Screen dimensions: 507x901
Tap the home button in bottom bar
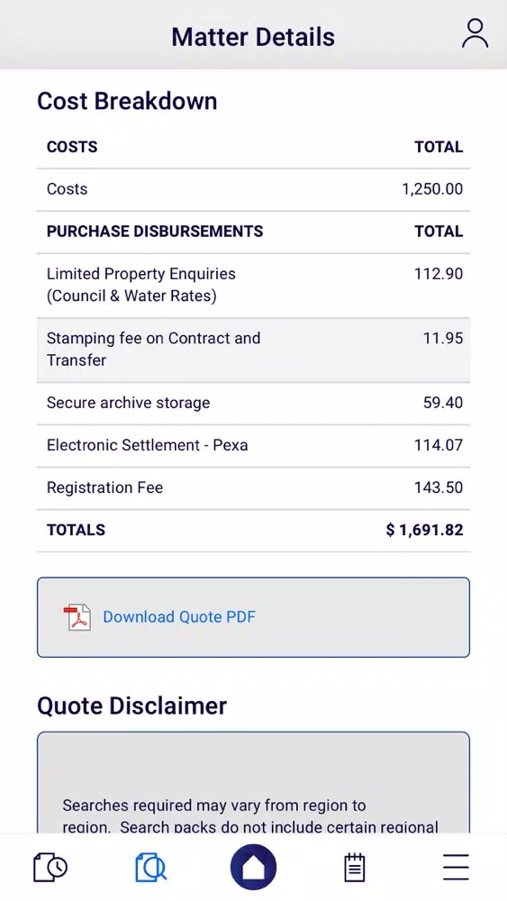(x=253, y=867)
